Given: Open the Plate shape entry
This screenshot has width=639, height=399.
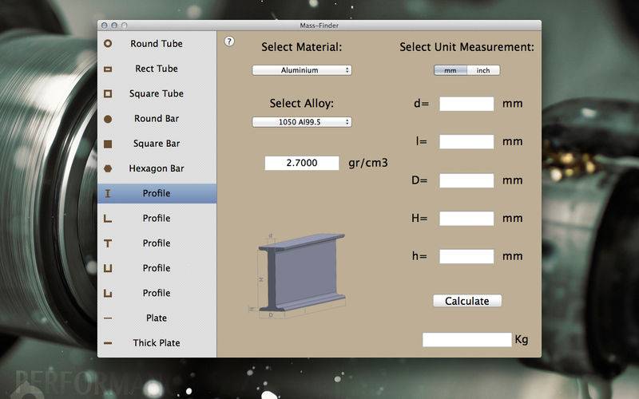Looking at the screenshot, I should click(x=157, y=318).
